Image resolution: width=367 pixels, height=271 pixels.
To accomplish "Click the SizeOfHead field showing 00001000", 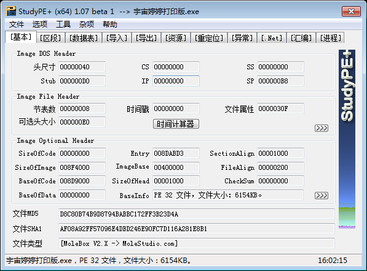I will tap(176, 181).
